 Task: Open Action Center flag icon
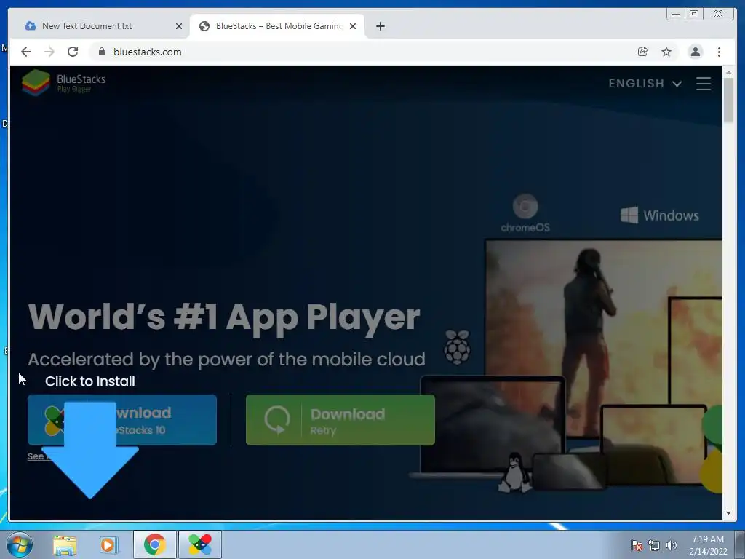(637, 545)
